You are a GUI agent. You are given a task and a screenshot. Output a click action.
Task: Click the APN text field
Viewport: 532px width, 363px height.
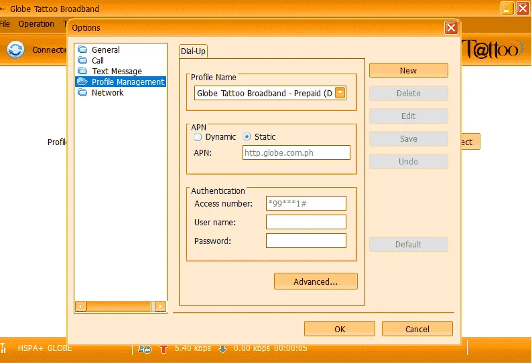pos(296,152)
